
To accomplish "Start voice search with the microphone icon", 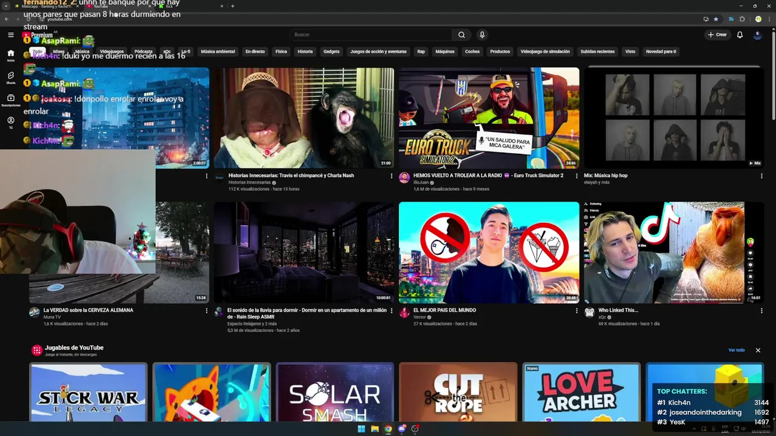I will click(482, 35).
